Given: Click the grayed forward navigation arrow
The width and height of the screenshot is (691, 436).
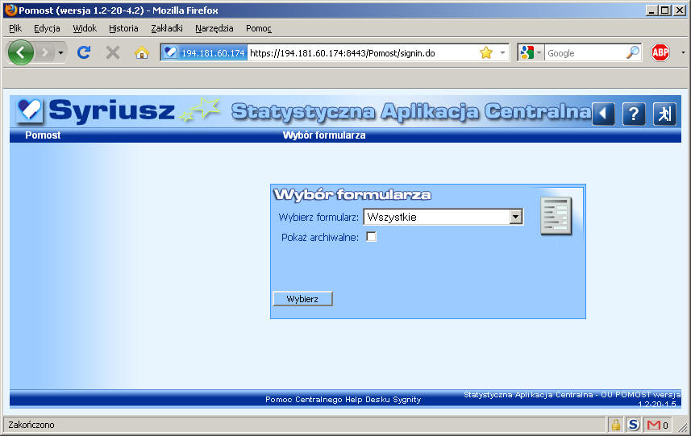Looking at the screenshot, I should pos(44,53).
